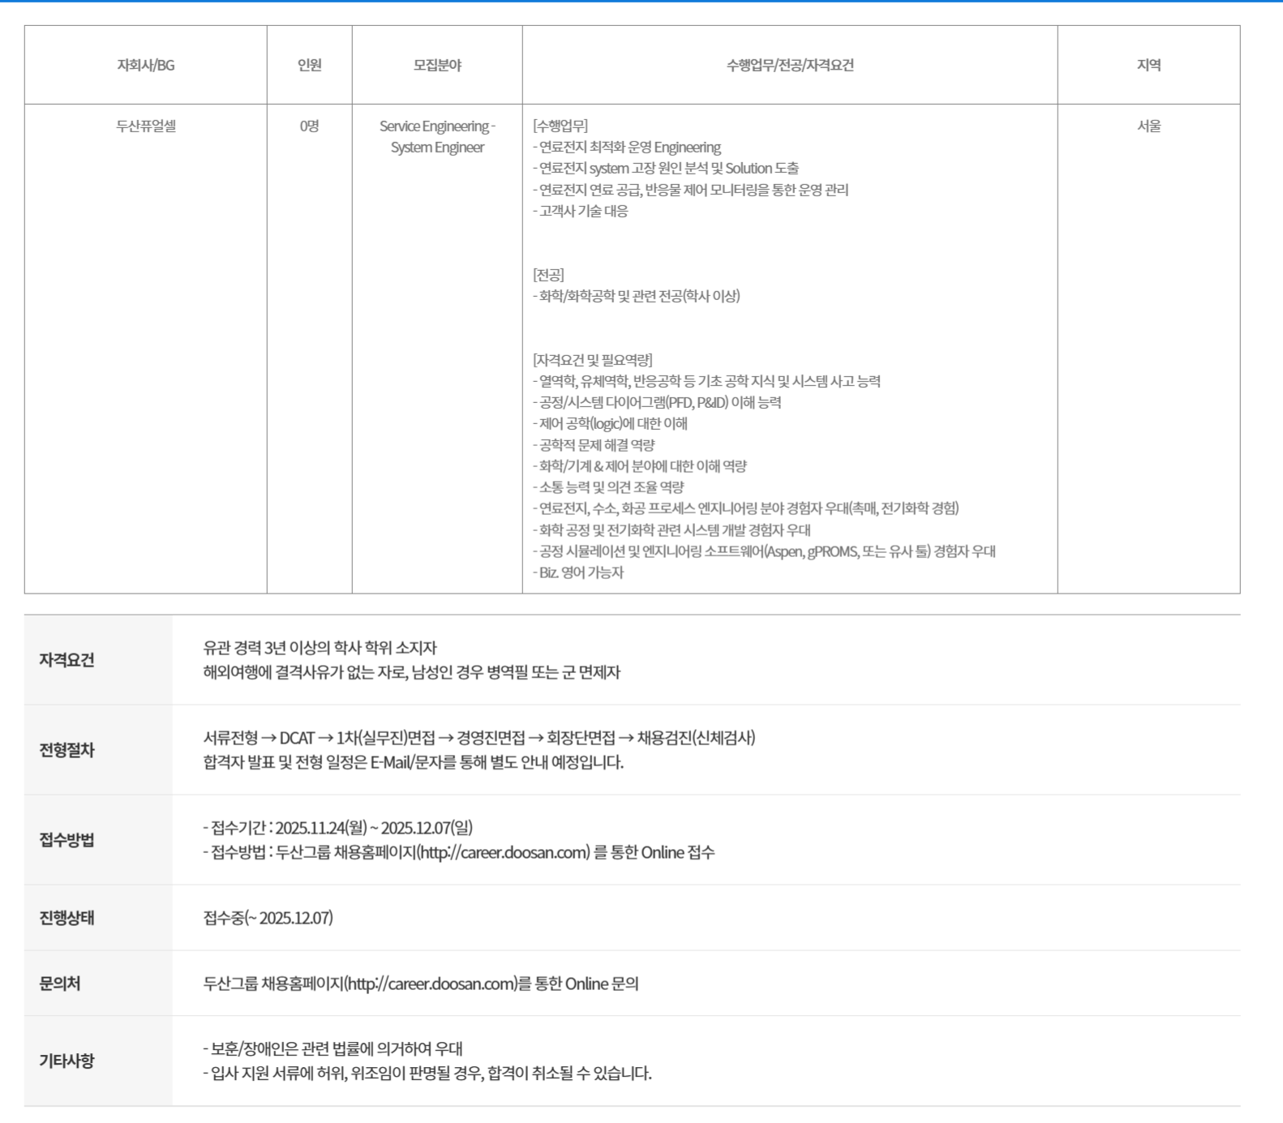Select the Service Engineering - System Engineer position
The height and width of the screenshot is (1123, 1283).
point(437,136)
